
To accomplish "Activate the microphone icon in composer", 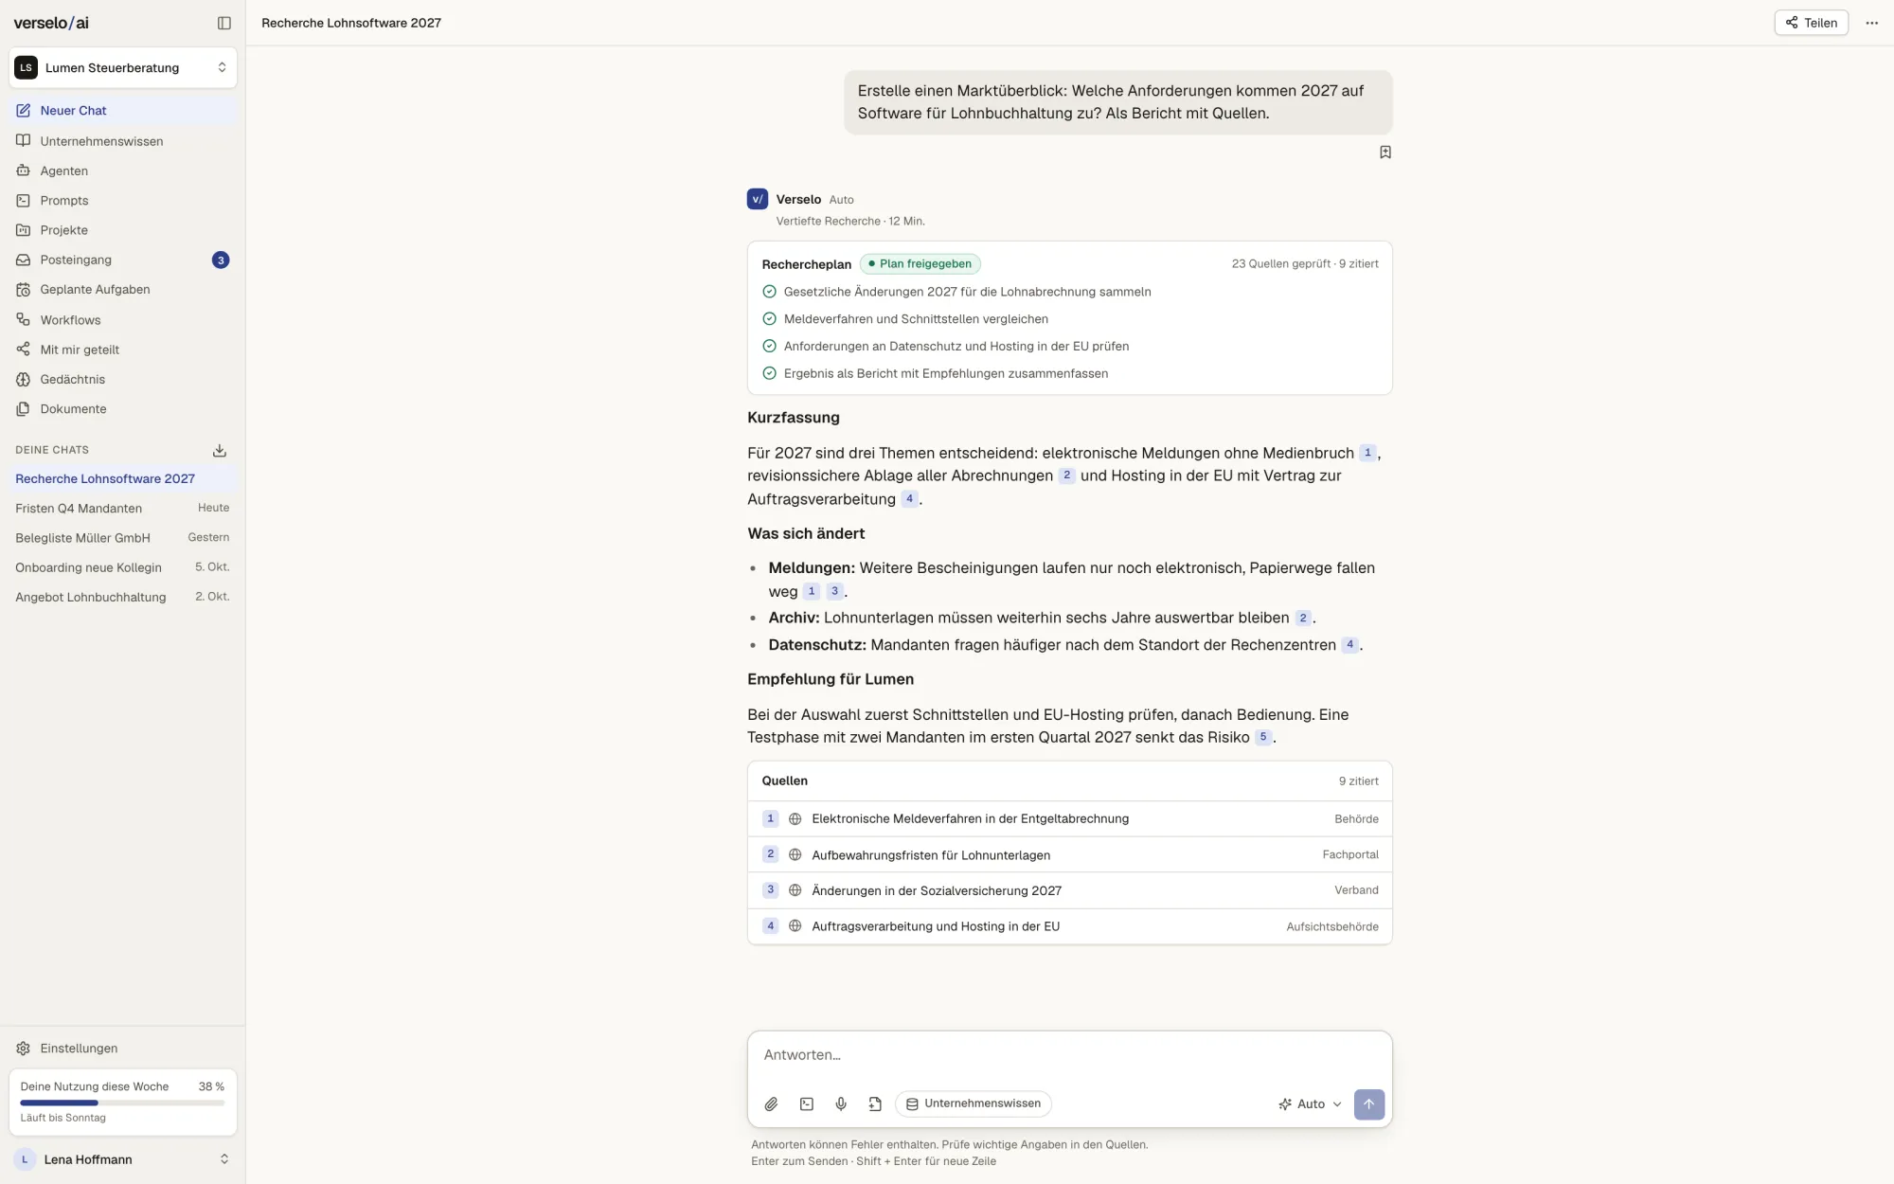I will tap(841, 1103).
